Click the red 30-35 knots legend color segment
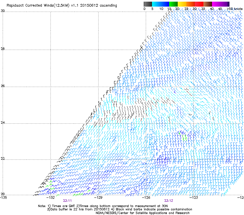The height and width of the screenshot is (215, 244). pos(199,4)
